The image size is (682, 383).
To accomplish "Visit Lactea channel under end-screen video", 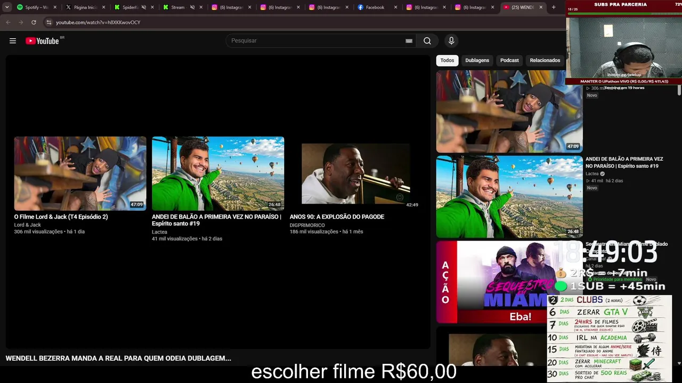I will (x=159, y=232).
